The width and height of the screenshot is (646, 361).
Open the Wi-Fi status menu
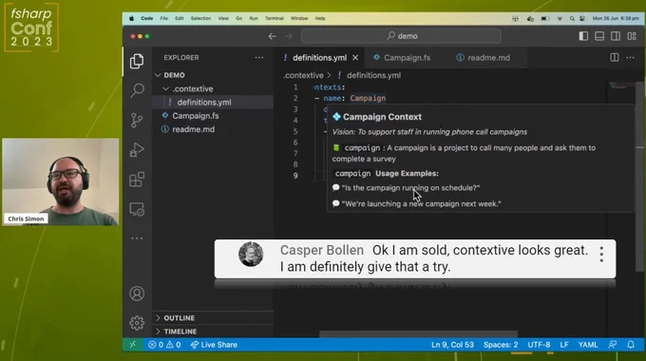click(560, 19)
